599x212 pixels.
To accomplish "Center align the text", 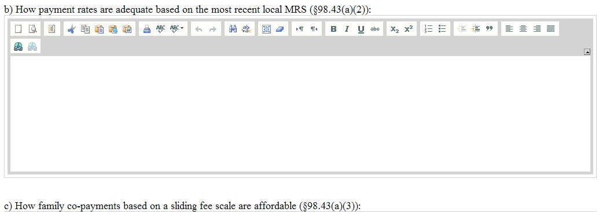I will pos(523,29).
